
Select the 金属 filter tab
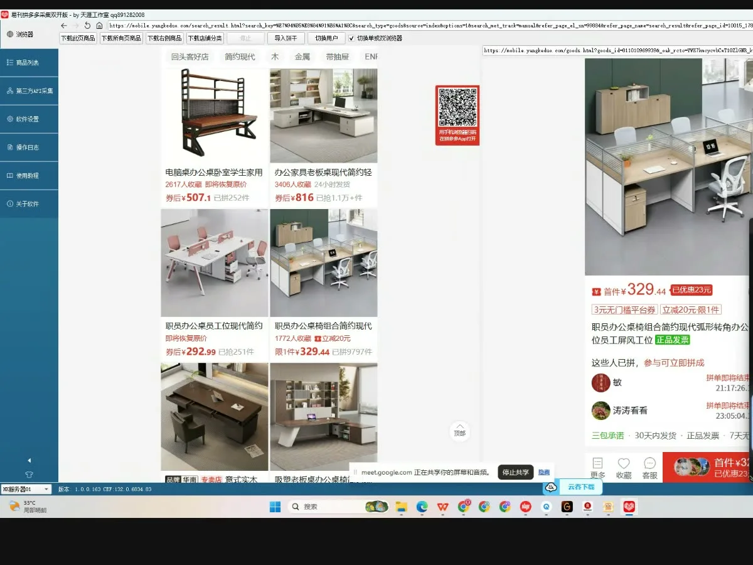tap(302, 57)
